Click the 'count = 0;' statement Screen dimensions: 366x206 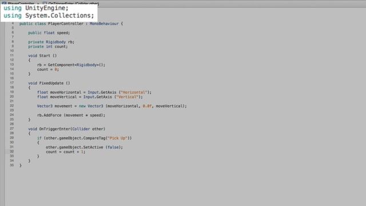pos(48,69)
